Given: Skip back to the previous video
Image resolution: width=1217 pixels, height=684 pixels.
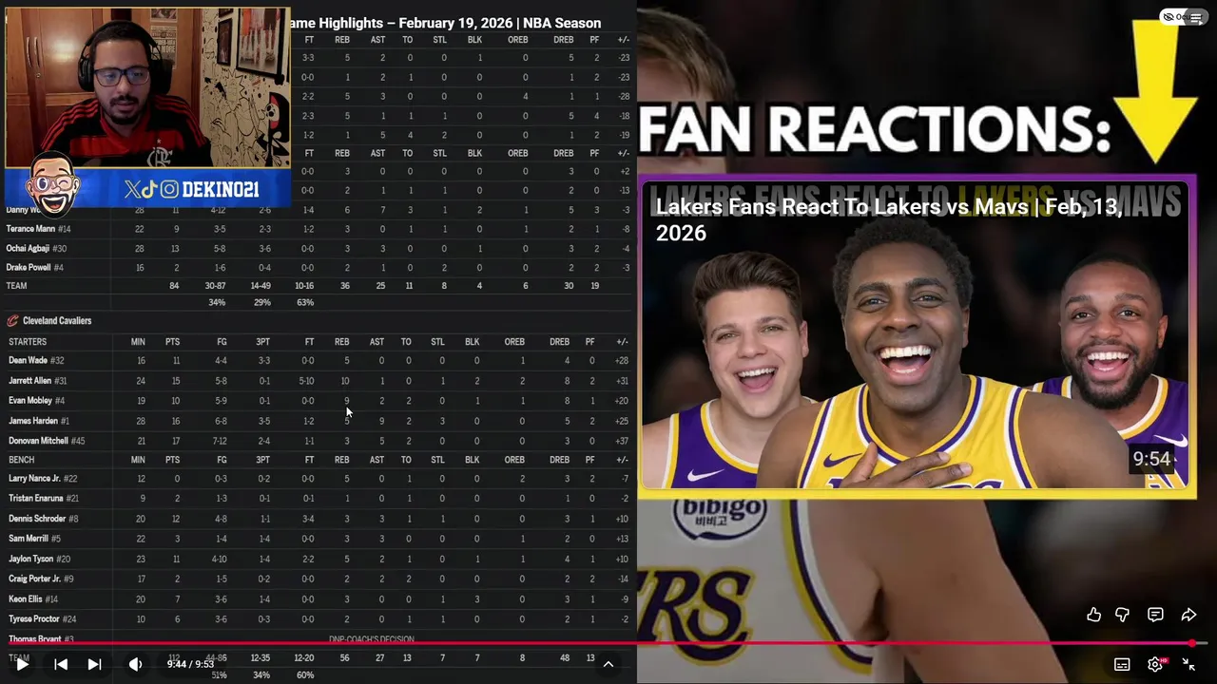Looking at the screenshot, I should pyautogui.click(x=60, y=664).
